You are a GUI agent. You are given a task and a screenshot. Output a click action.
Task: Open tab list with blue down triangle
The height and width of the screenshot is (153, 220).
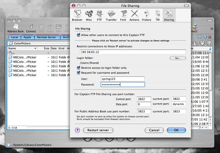(x=206, y=37)
